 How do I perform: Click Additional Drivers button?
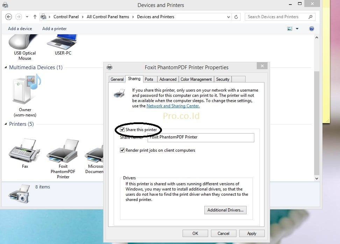[x=225, y=210]
